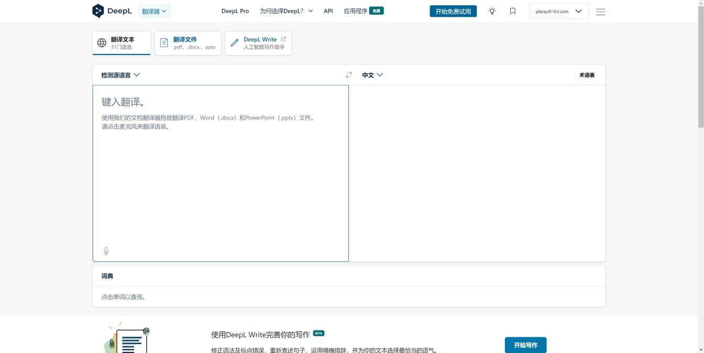
Task: Open the DeepL Write tab
Action: click(x=258, y=43)
